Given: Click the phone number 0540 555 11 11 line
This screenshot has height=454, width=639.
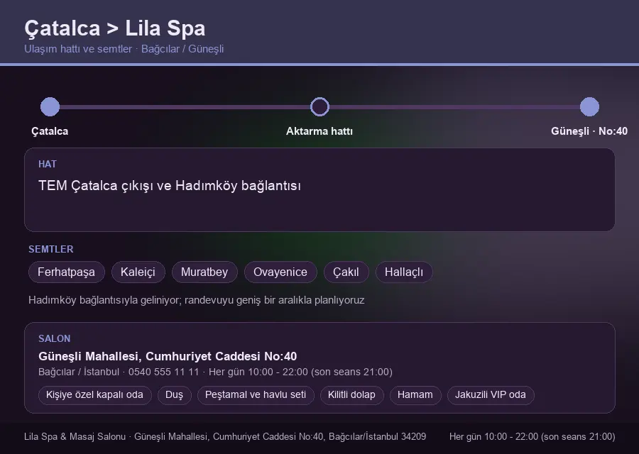Looking at the screenshot, I should [215, 372].
